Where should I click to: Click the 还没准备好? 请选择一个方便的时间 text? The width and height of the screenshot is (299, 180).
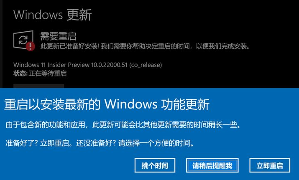pyautogui.click(x=135, y=143)
